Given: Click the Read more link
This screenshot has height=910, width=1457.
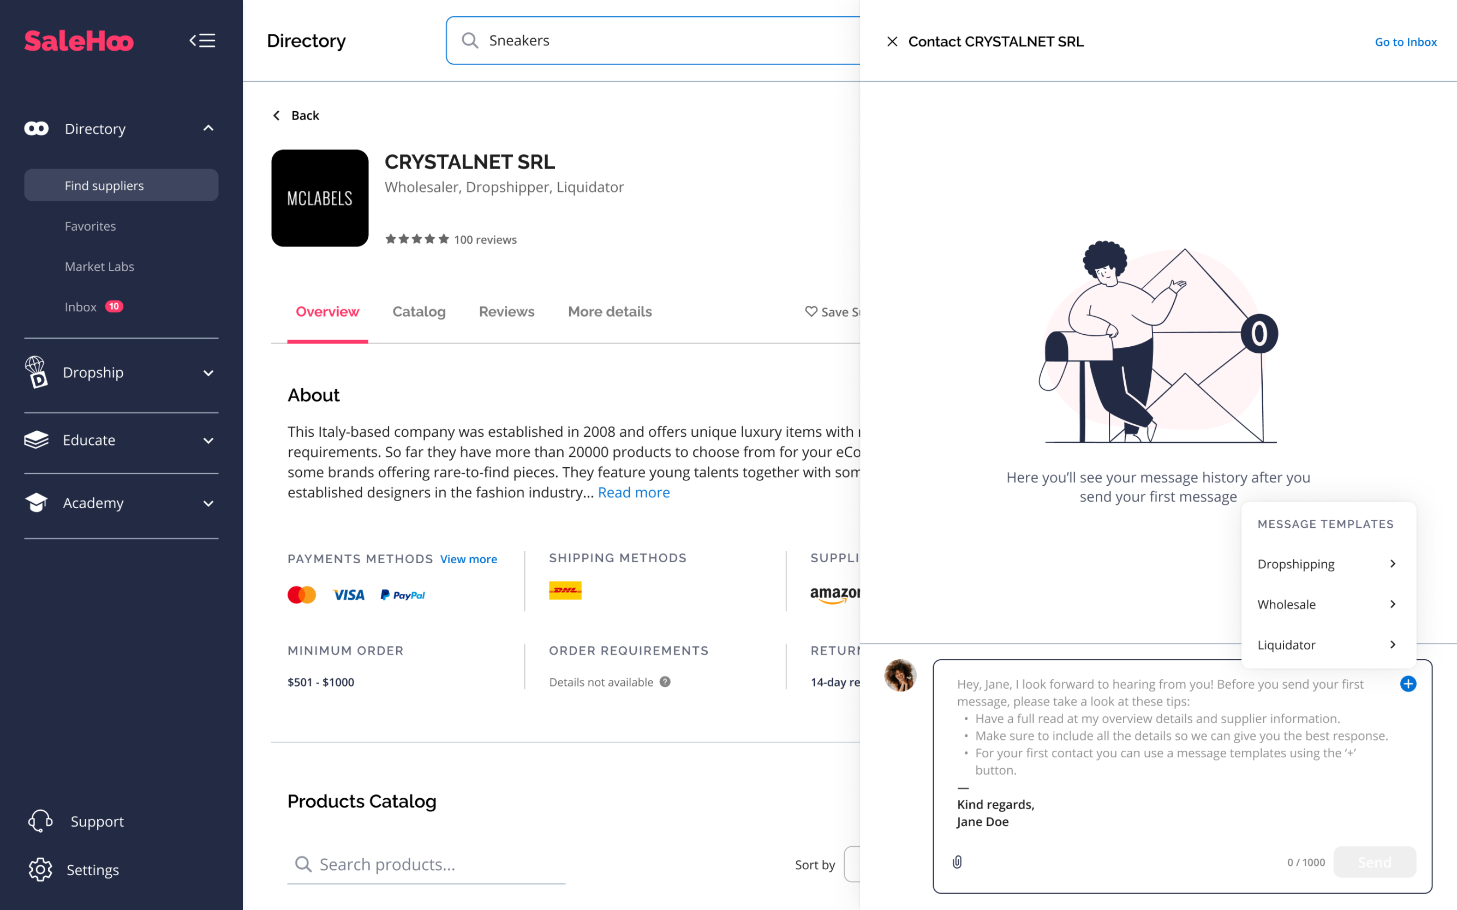Looking at the screenshot, I should (634, 492).
